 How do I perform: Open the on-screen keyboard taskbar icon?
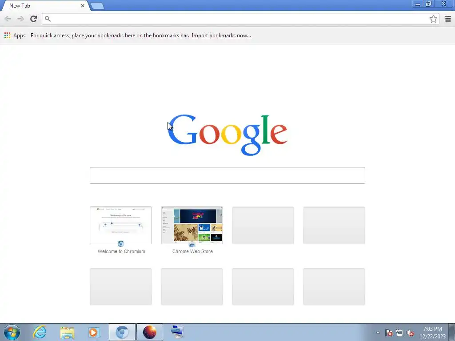click(x=177, y=332)
